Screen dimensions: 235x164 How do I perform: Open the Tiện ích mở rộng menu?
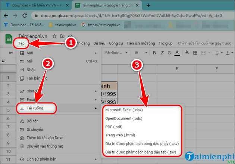pyautogui.click(x=141, y=43)
